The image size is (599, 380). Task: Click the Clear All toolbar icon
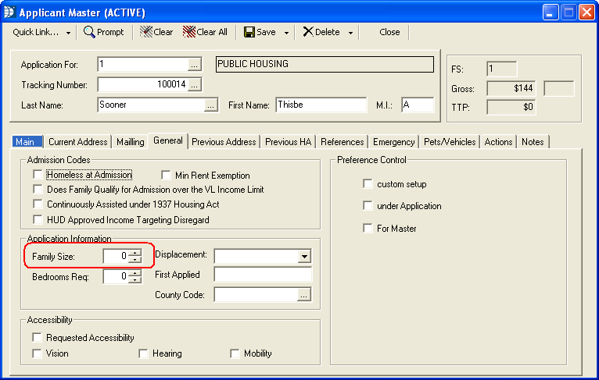pyautogui.click(x=188, y=32)
